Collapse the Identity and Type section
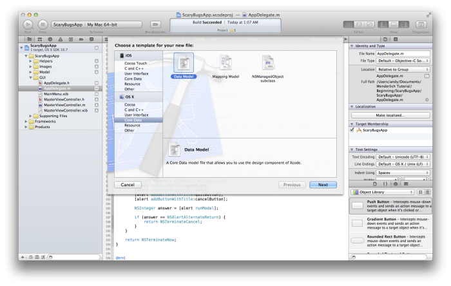Viewport: 451px width, 286px height. tap(352, 46)
